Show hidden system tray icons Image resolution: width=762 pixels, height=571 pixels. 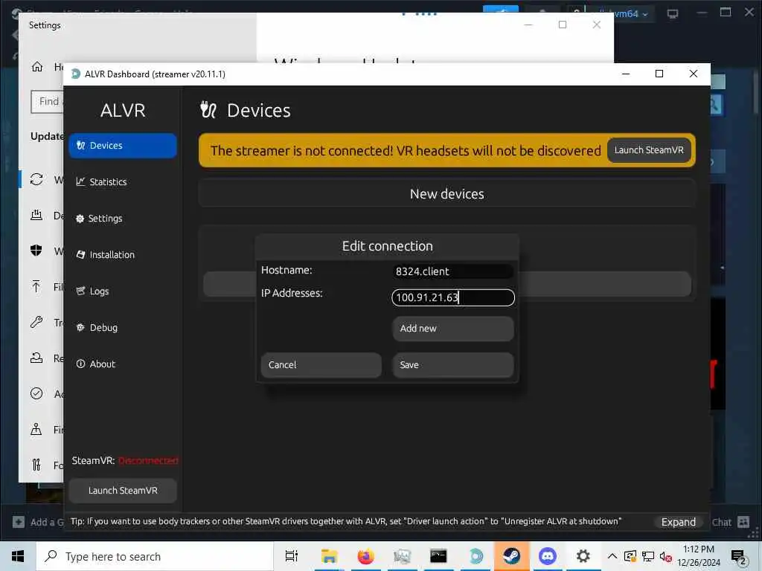click(x=612, y=556)
